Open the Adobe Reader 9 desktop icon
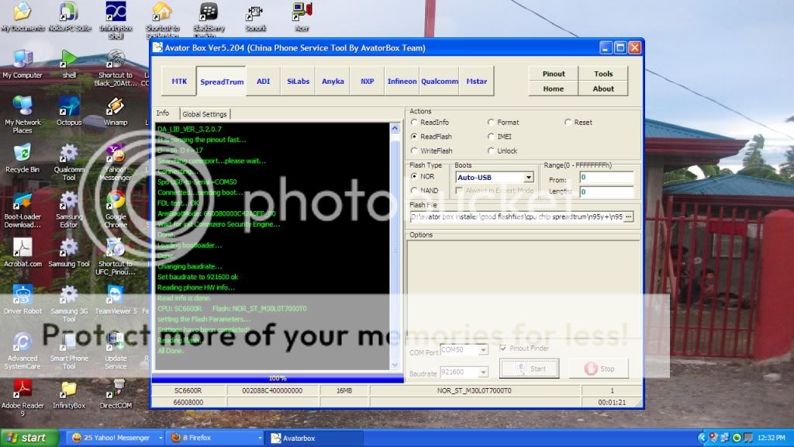This screenshot has width=794, height=447. 22,389
